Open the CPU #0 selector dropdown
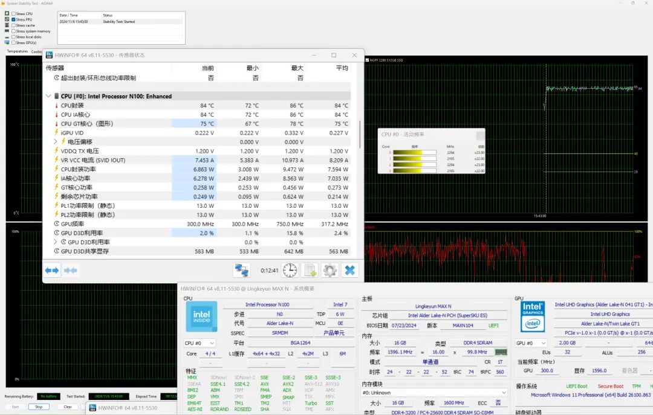 (x=200, y=343)
